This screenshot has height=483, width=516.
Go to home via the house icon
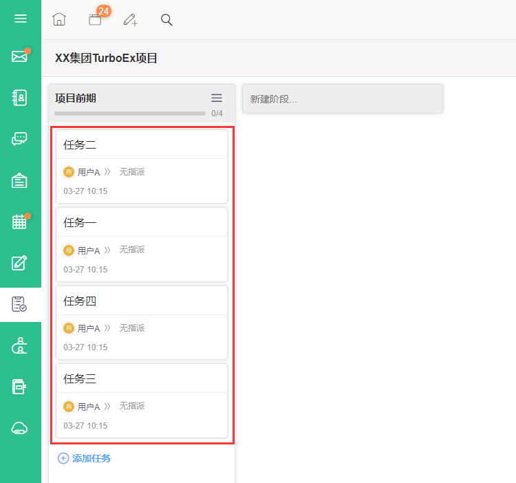[59, 19]
